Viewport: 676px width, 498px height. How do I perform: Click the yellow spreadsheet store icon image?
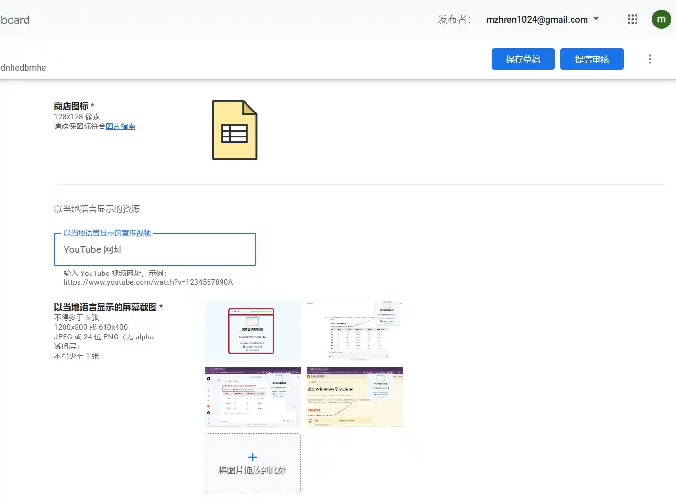[x=235, y=130]
